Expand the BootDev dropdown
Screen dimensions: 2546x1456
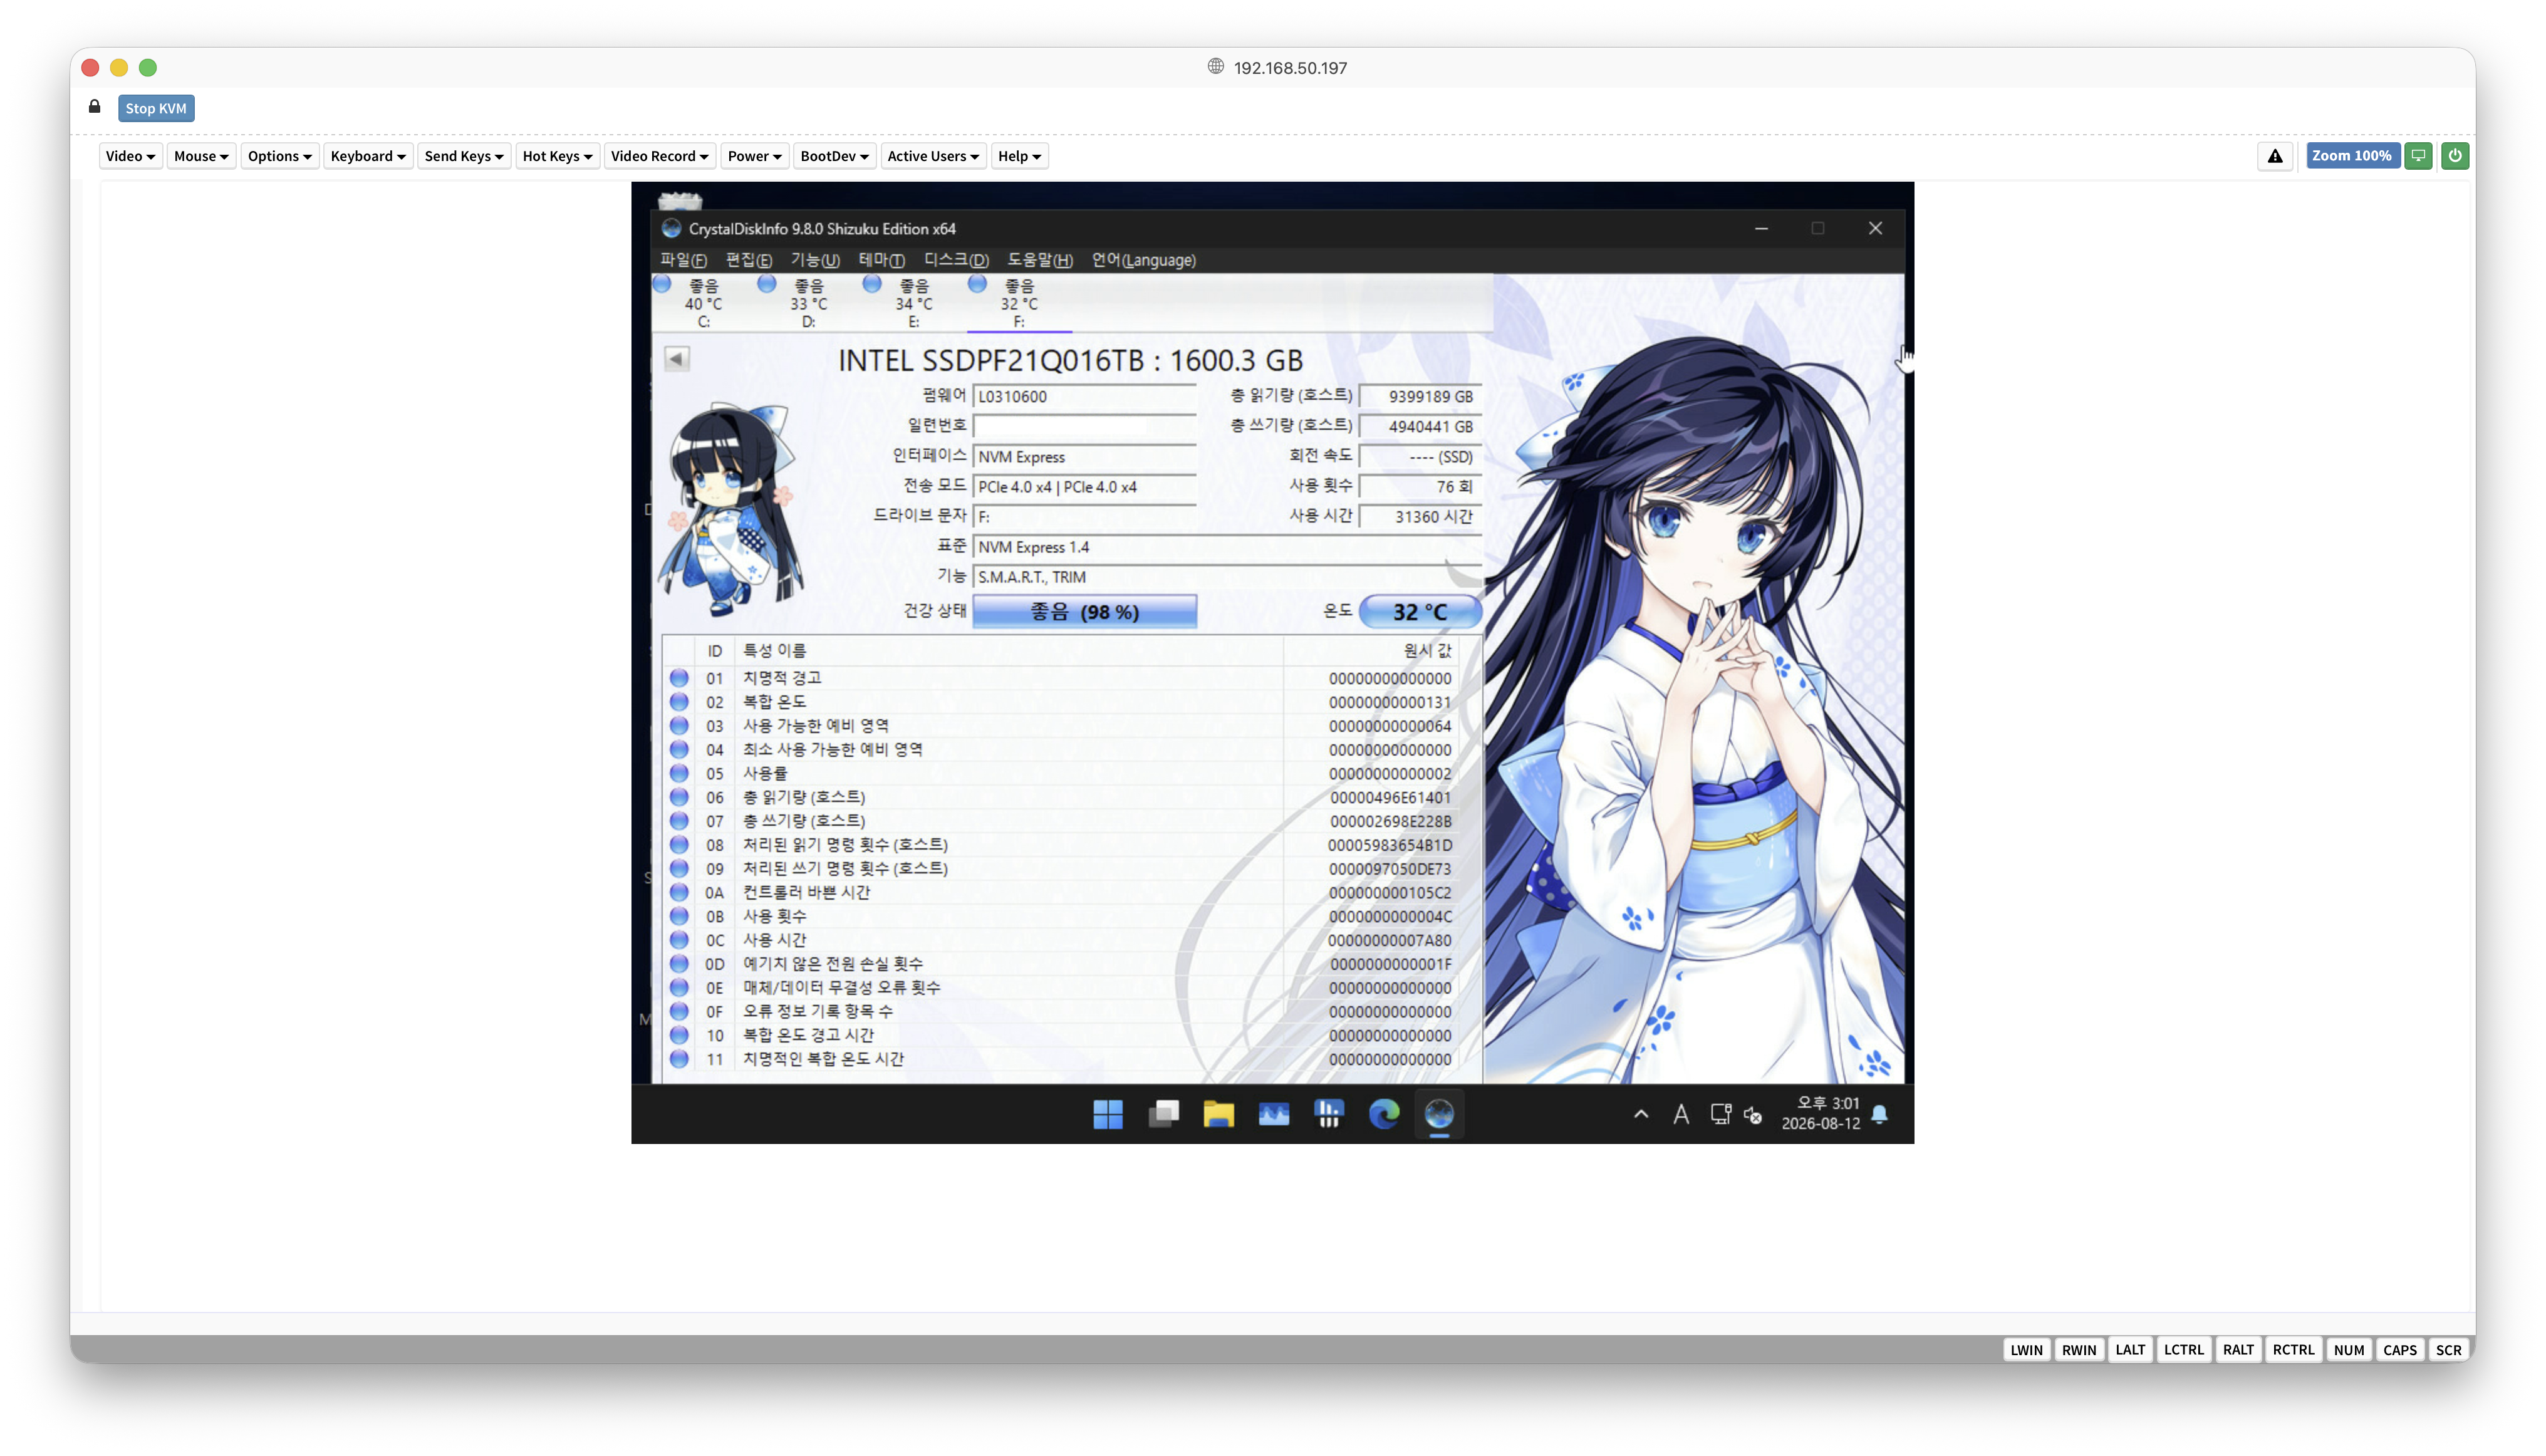(835, 156)
